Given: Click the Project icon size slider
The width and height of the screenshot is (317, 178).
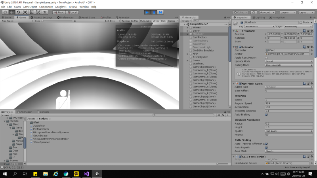Looking at the screenshot, I should click(x=222, y=164).
